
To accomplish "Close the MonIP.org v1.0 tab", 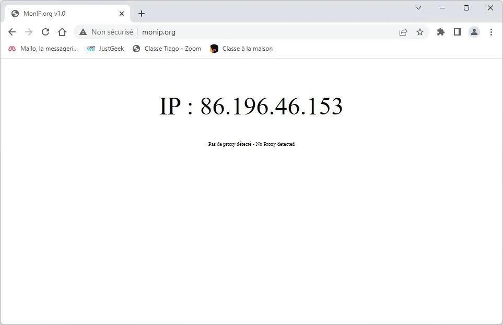I will [122, 14].
